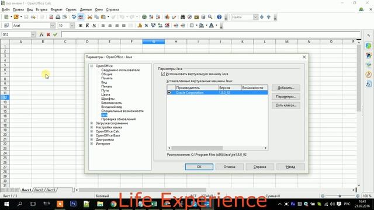Select the Oracle Corporation JRE radio button
The image size is (374, 210).
[x=169, y=92]
